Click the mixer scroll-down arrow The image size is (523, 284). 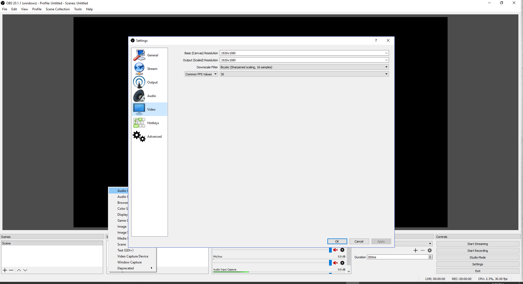click(x=349, y=271)
